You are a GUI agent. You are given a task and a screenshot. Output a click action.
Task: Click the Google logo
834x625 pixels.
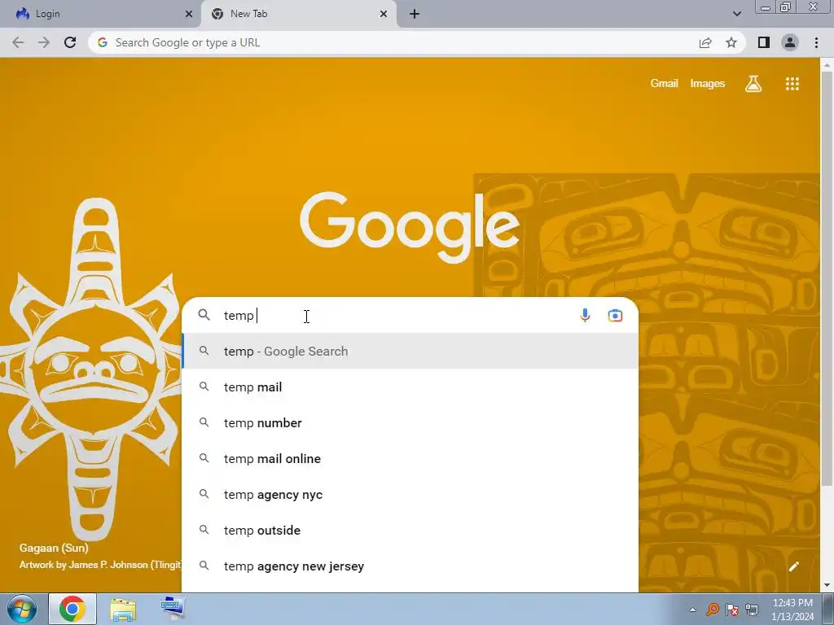[409, 227]
